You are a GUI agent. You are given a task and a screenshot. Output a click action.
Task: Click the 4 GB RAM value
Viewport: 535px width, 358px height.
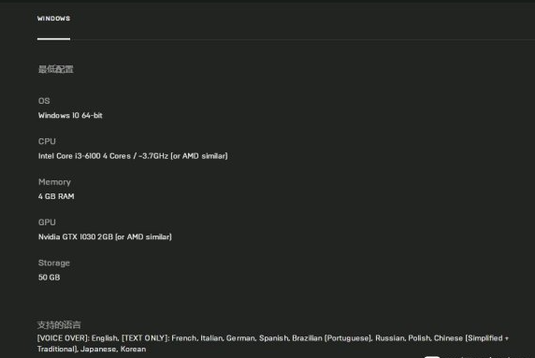56,196
